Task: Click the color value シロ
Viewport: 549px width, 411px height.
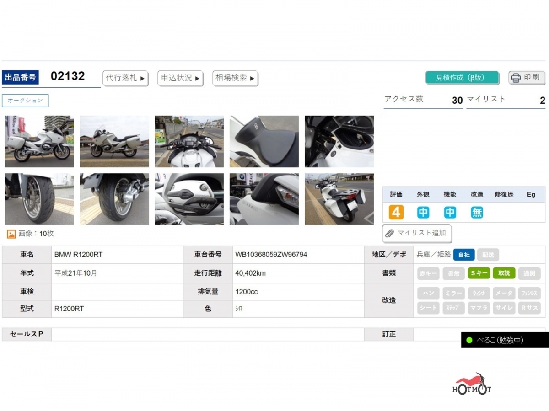Action: click(239, 309)
